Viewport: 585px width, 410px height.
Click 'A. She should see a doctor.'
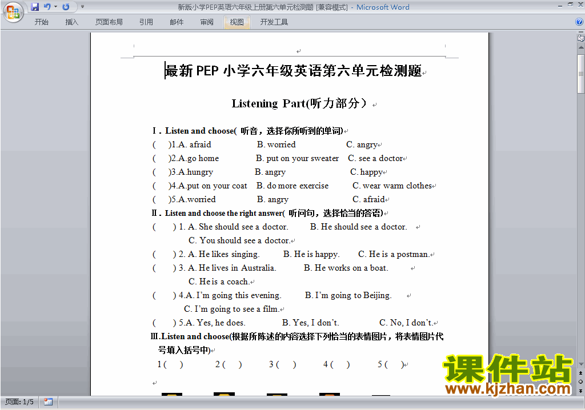click(x=238, y=227)
